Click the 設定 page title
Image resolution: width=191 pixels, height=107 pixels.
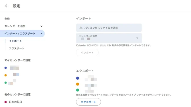click(16, 6)
